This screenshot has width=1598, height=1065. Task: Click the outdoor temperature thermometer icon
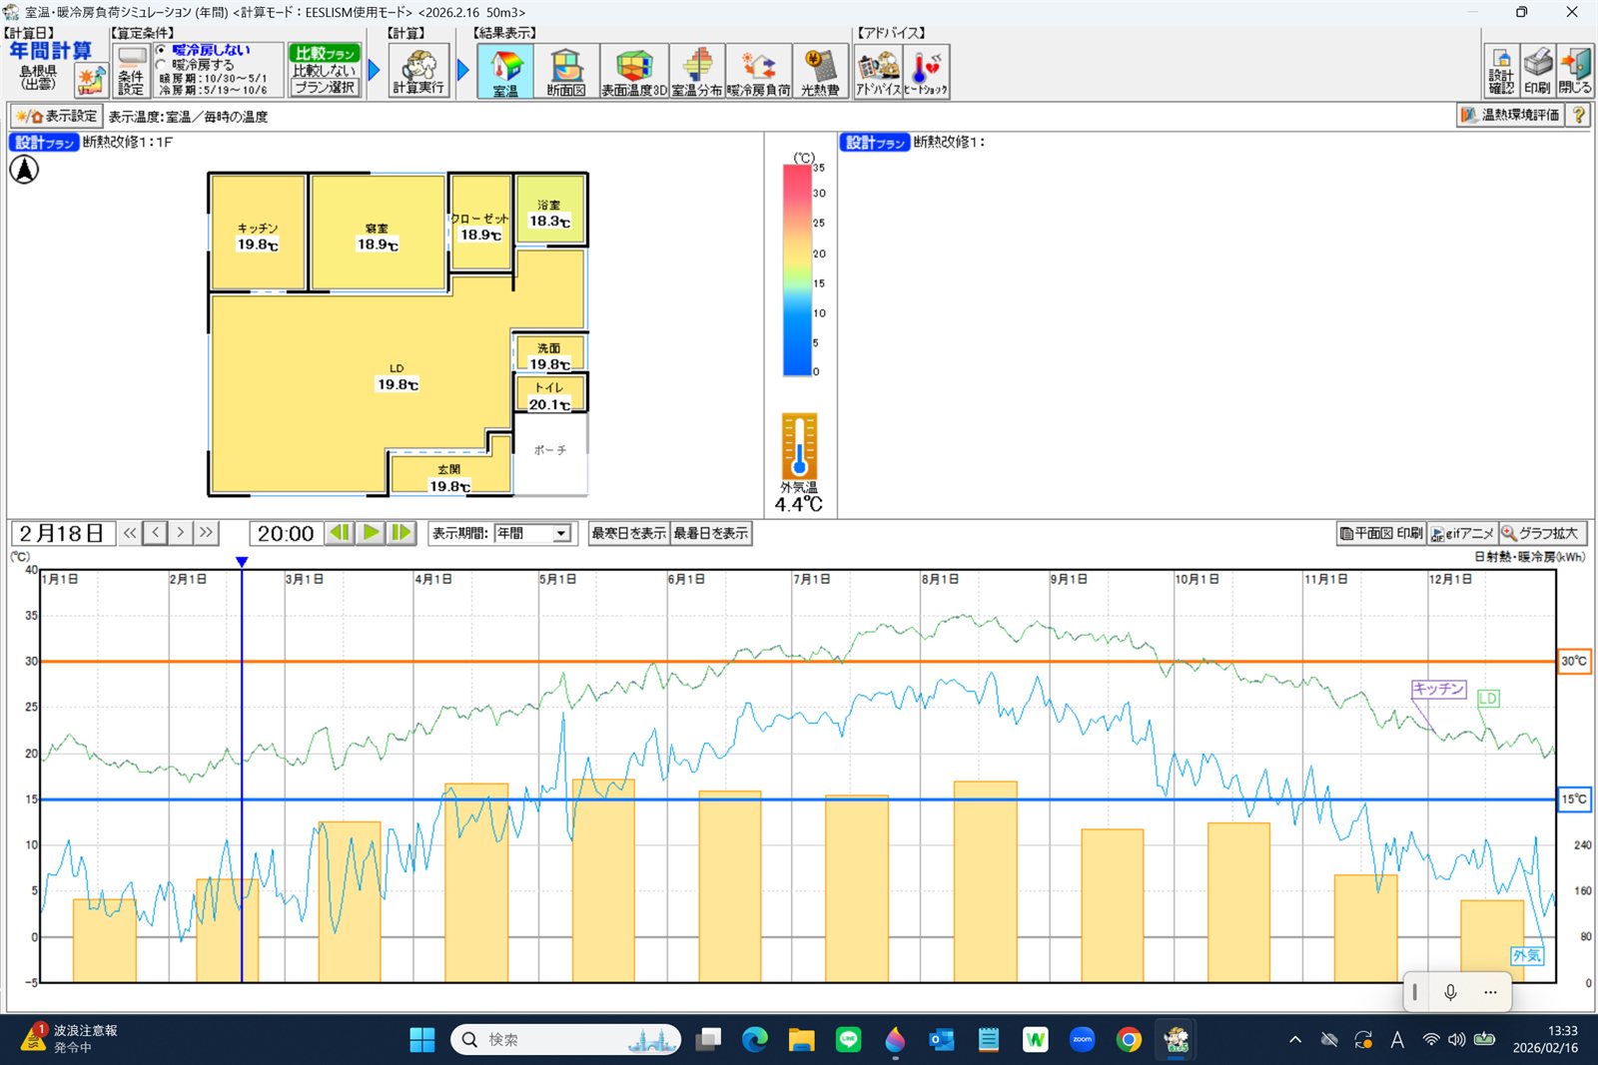[x=799, y=446]
